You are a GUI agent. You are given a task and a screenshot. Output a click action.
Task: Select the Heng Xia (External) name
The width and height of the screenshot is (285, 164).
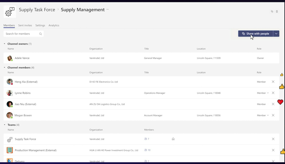26,82
